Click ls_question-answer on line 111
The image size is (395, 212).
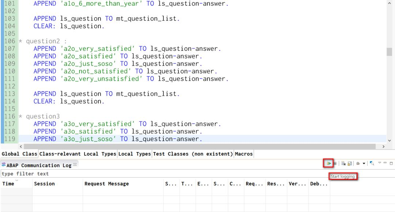pyautogui.click(x=191, y=79)
